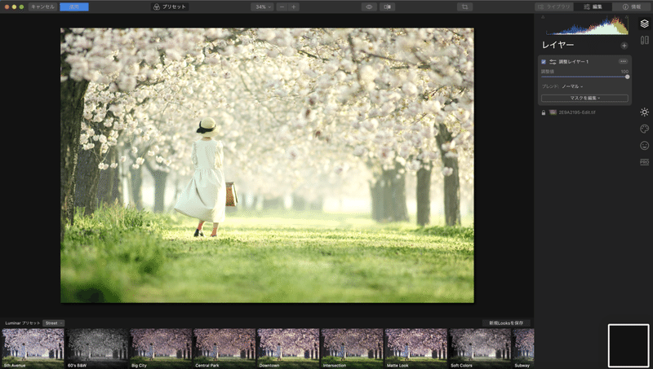Apply the Downtown preset
The width and height of the screenshot is (653, 369).
click(x=288, y=348)
